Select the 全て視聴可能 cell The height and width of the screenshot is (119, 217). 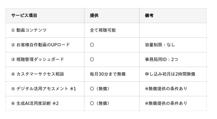coord(103,30)
